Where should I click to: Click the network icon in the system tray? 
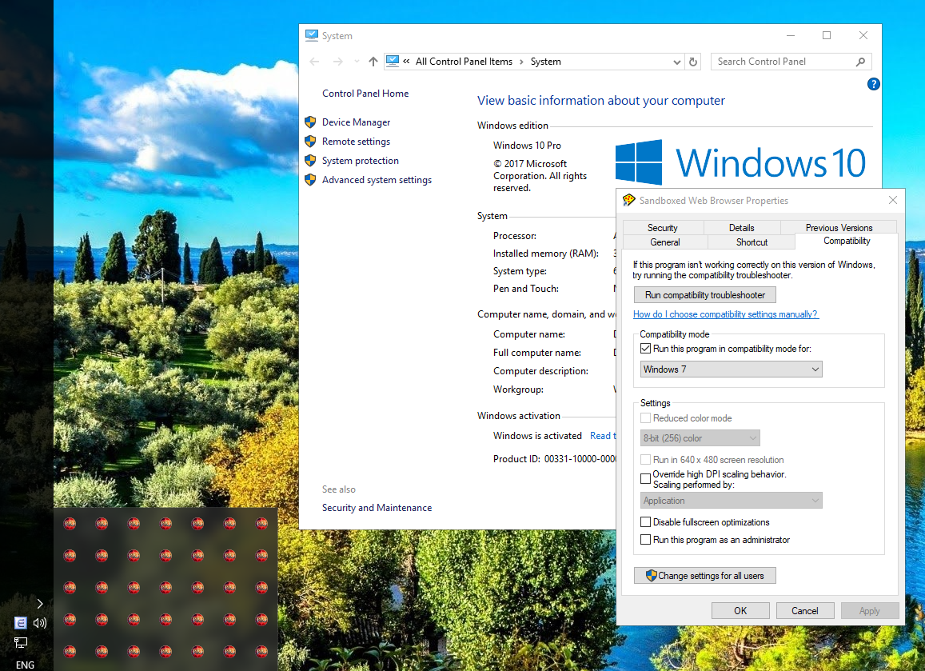click(x=21, y=642)
